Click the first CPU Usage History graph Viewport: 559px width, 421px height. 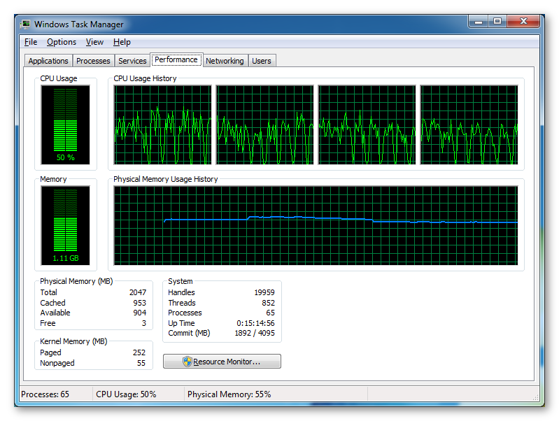162,124
